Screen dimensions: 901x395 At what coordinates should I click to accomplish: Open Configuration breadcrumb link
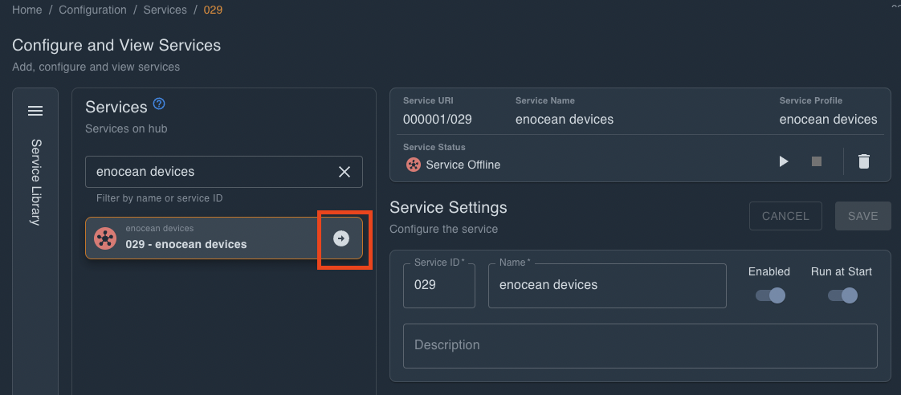(x=92, y=10)
